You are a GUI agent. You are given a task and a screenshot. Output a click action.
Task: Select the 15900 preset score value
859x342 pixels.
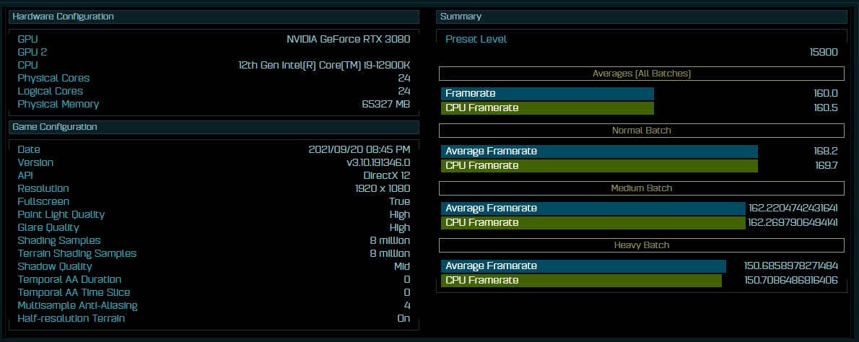(x=824, y=52)
